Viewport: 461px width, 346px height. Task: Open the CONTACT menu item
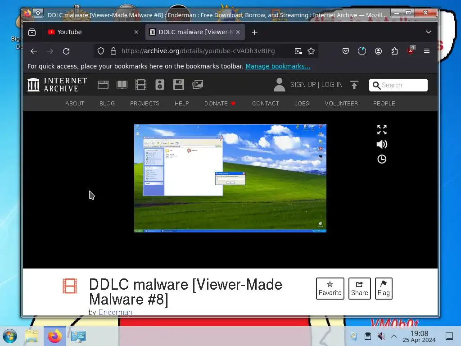click(x=266, y=104)
